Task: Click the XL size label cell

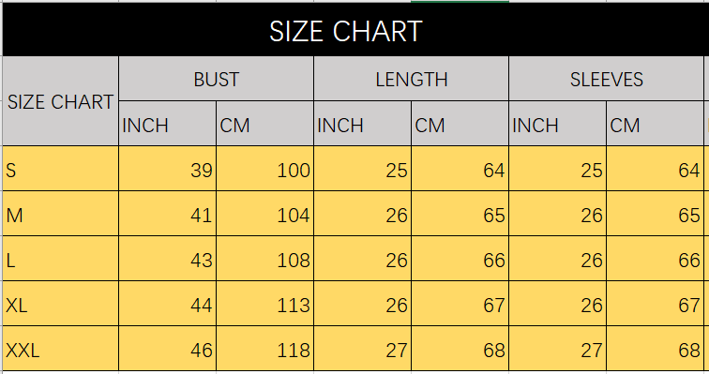Action: (60, 304)
